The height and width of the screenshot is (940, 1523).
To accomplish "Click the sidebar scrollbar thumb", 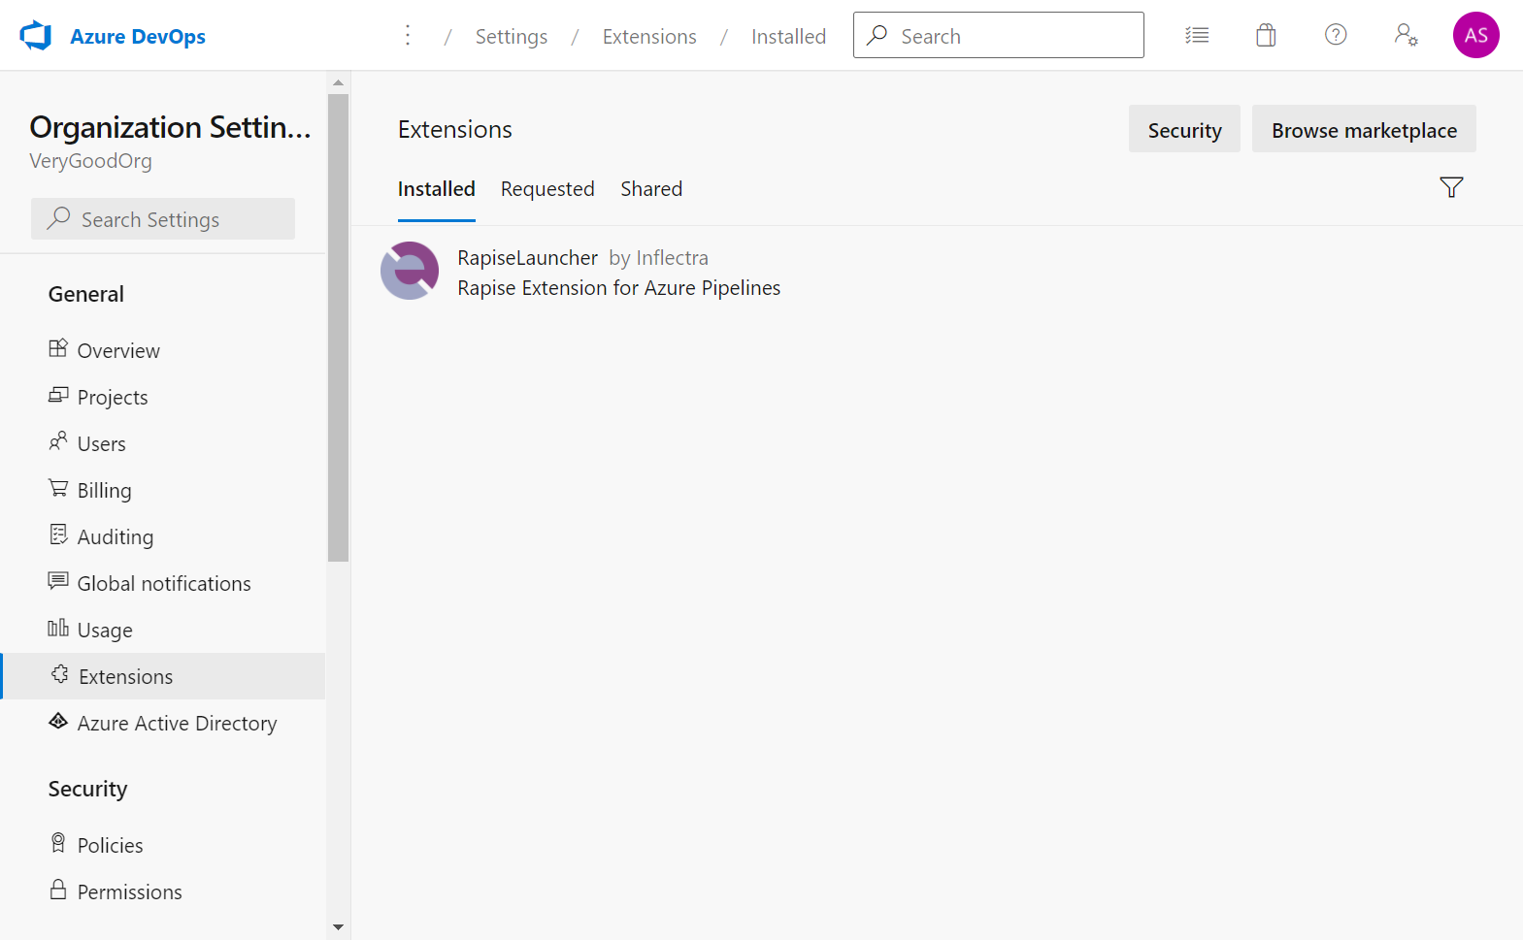I will pyautogui.click(x=338, y=328).
